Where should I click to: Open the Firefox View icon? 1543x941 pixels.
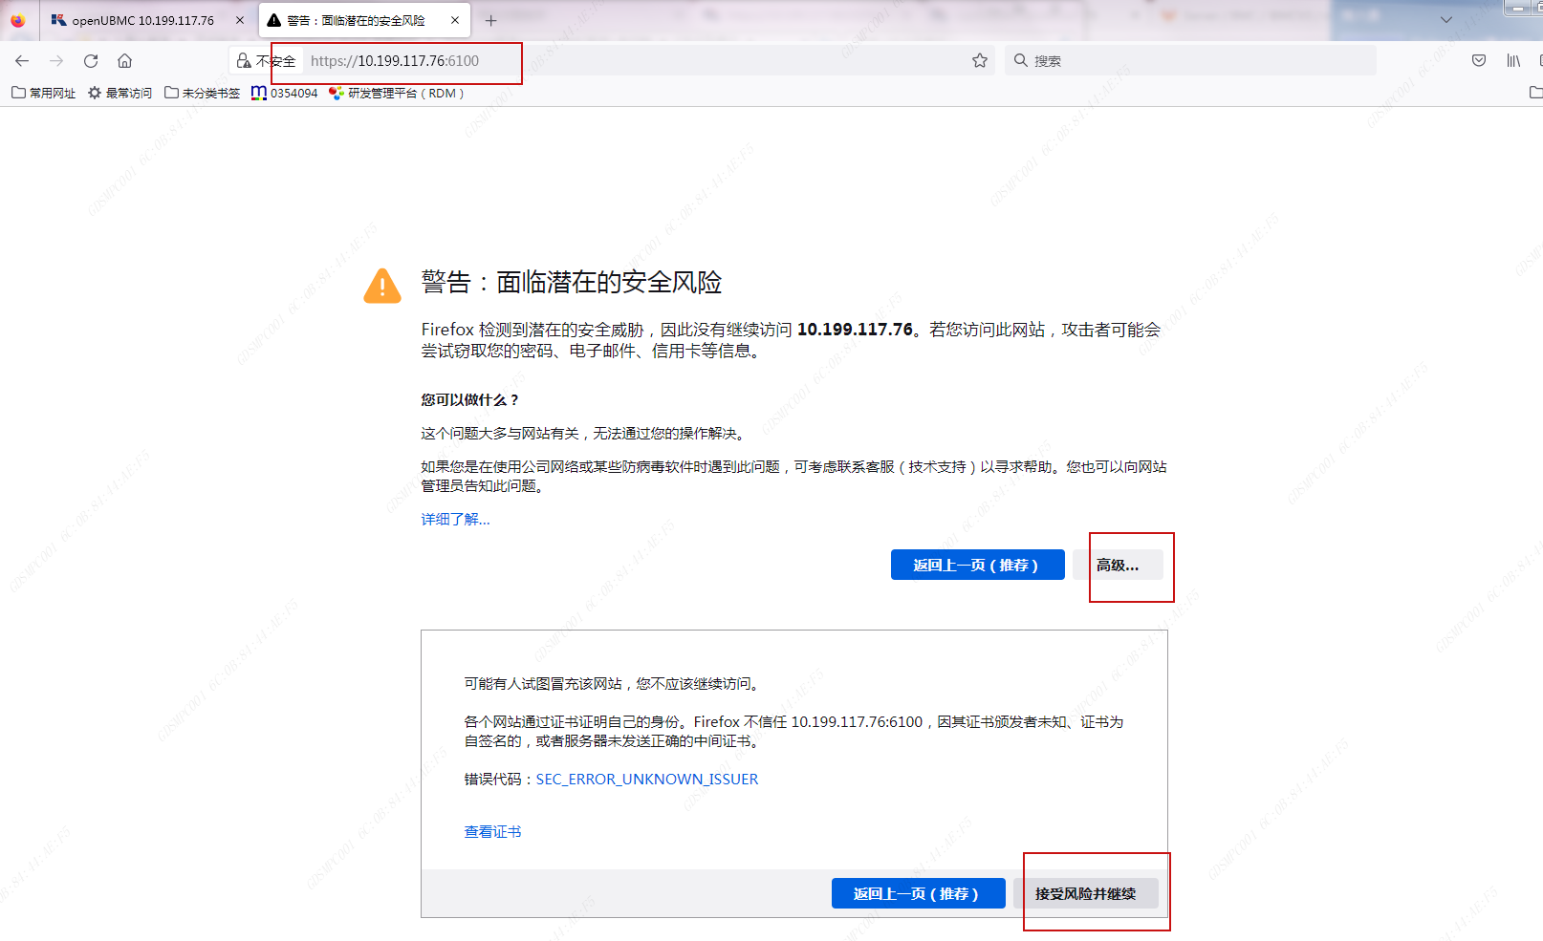(18, 20)
